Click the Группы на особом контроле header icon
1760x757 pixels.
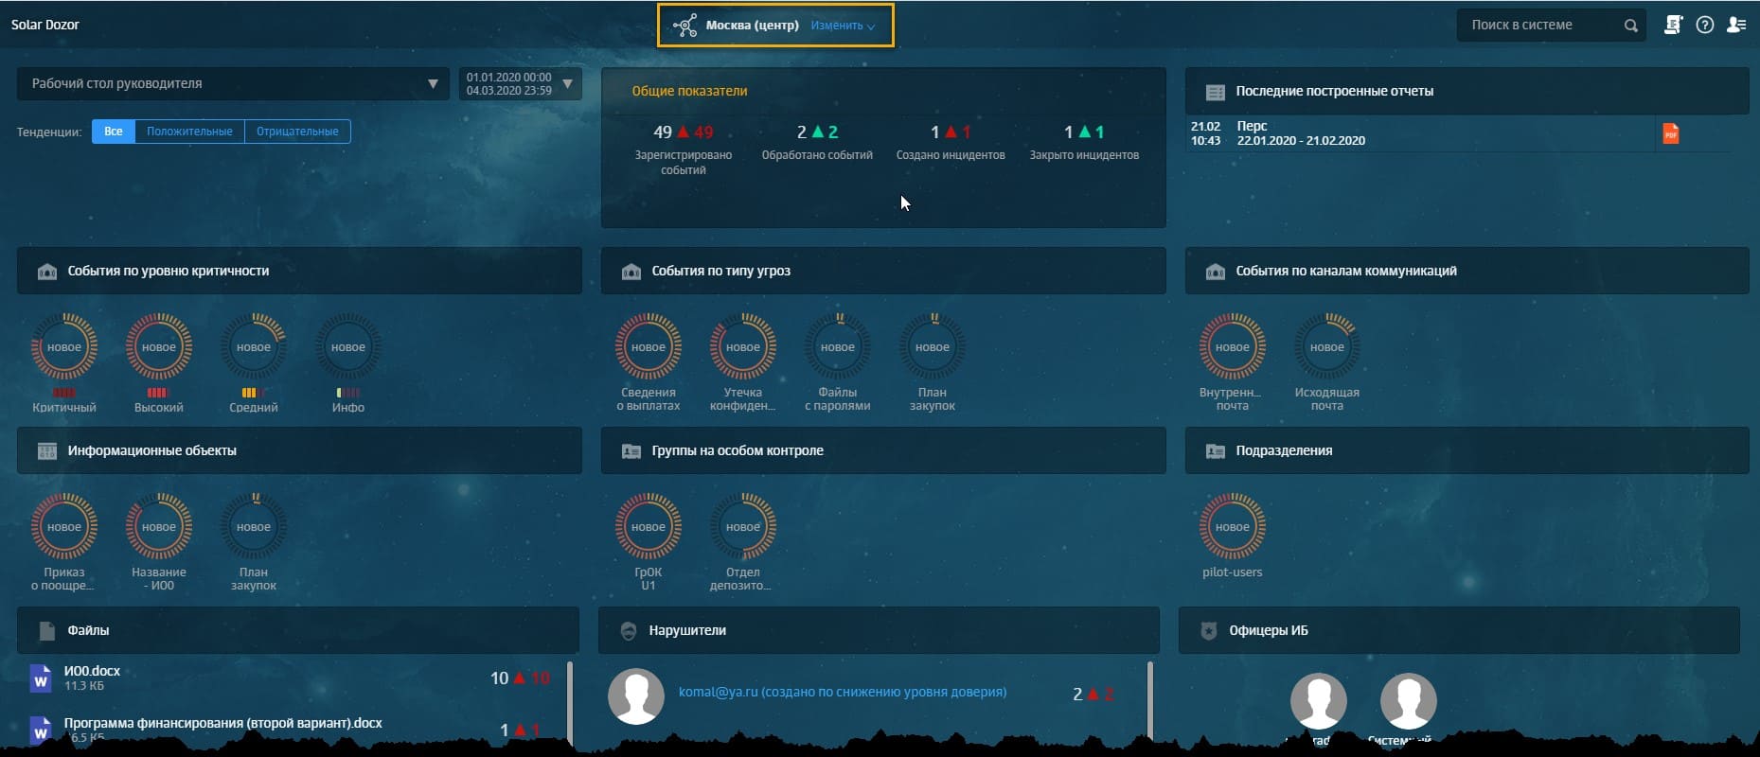point(631,451)
